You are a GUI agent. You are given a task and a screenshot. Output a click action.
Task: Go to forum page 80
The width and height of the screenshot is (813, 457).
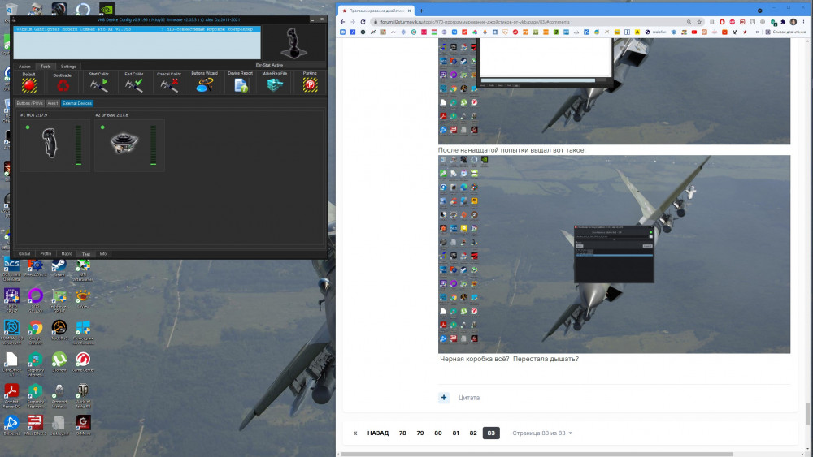coord(438,433)
